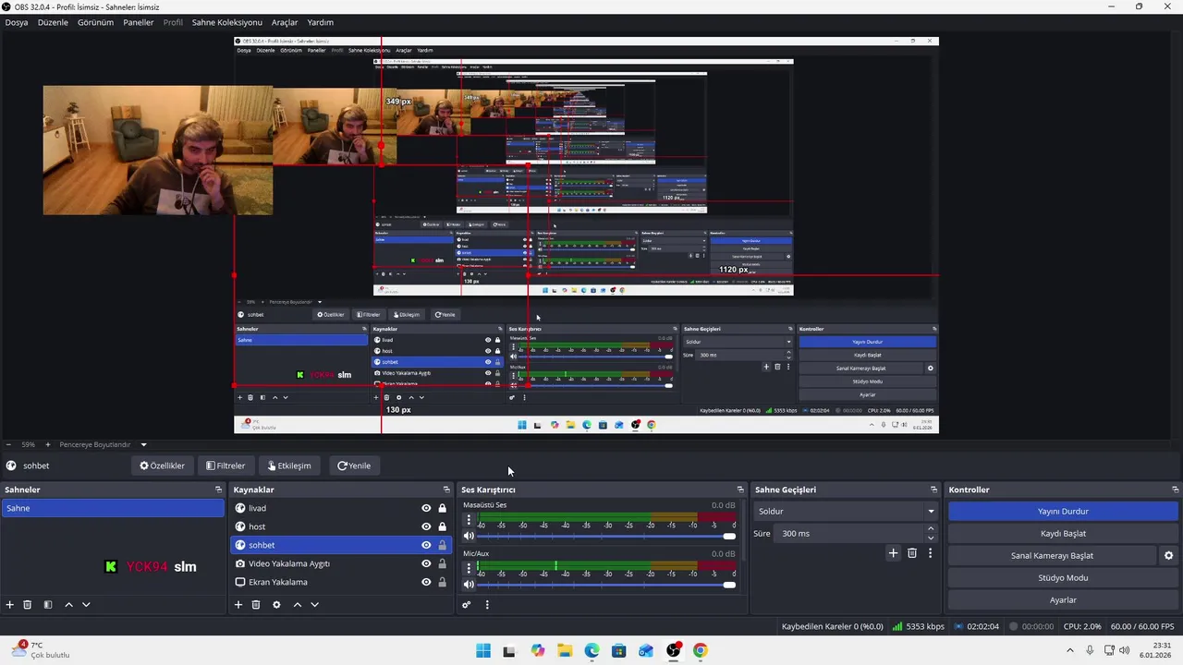Open the Araçlar menu

pos(284,22)
